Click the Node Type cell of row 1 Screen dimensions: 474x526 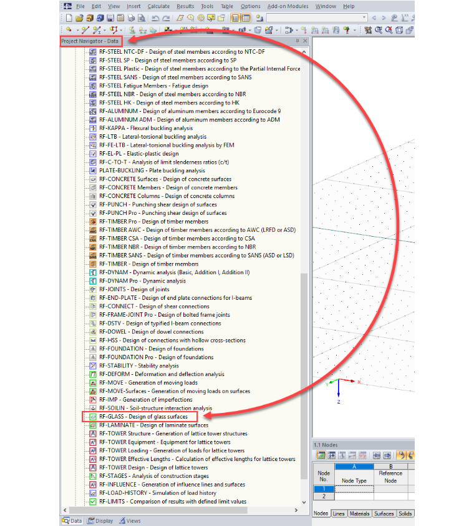[x=354, y=489]
